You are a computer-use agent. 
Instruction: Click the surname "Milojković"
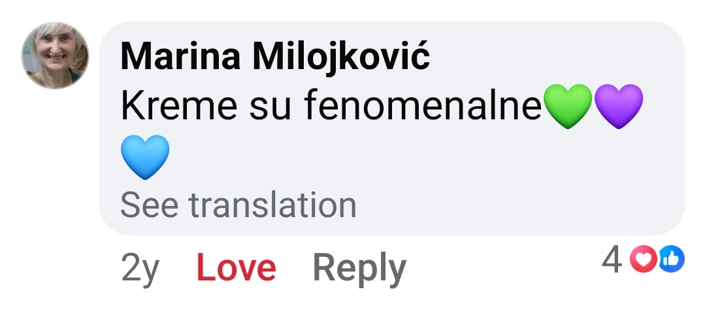(x=341, y=57)
